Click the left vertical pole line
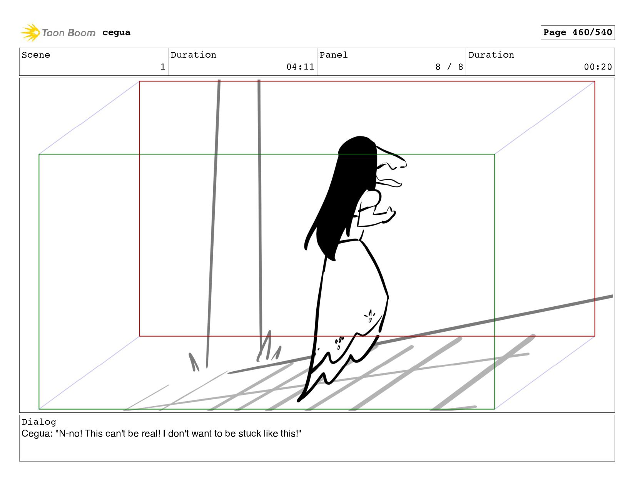Image resolution: width=635 pixels, height=490 pixels. (x=213, y=223)
